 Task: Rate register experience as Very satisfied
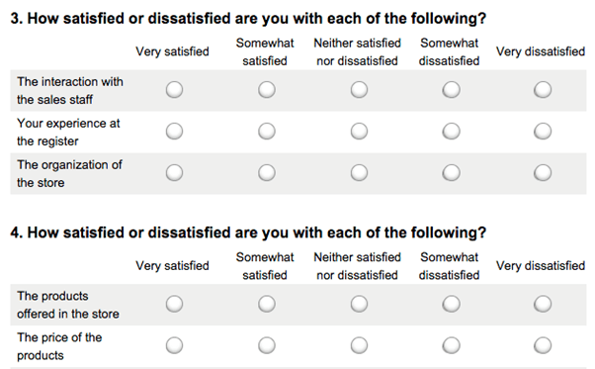(x=174, y=132)
